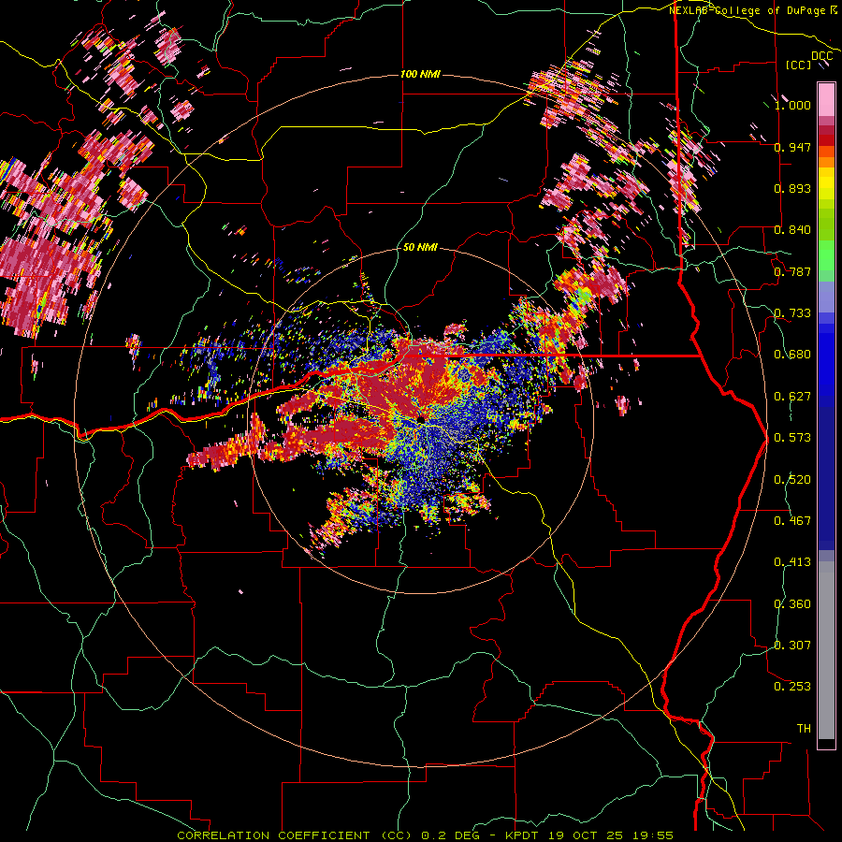The width and height of the screenshot is (842, 842).
Task: Click the black radar site dot at center
Action: tap(421, 419)
